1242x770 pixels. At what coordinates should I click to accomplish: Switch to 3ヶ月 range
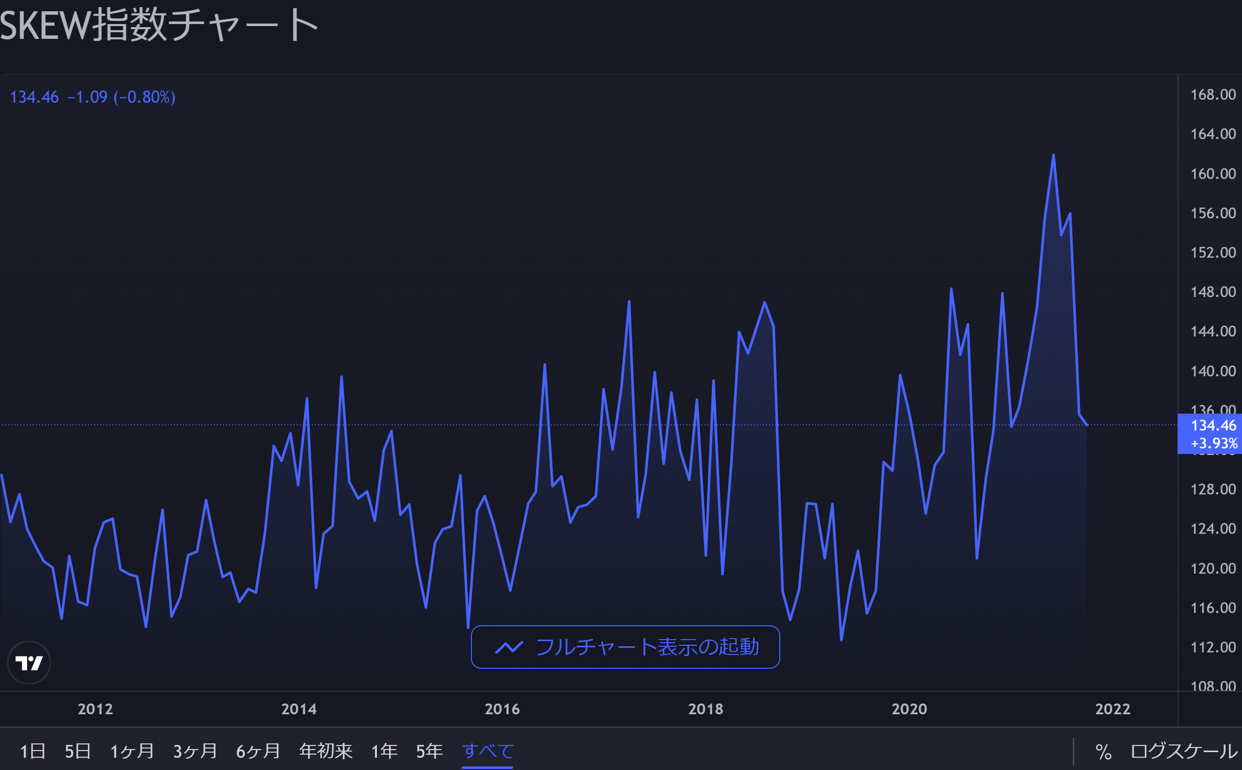[195, 752]
